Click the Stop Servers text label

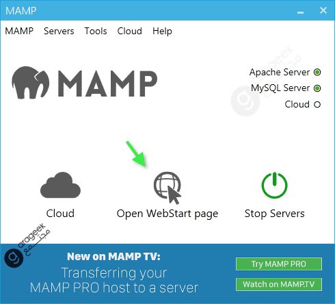[x=274, y=214]
